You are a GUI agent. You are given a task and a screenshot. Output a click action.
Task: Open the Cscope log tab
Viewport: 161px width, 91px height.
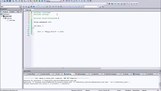click(x=126, y=74)
